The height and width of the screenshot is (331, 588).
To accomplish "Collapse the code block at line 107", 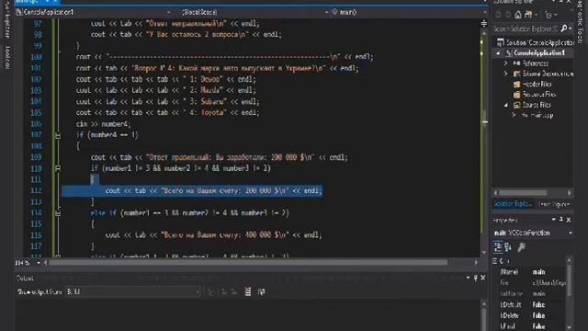I will [x=58, y=135].
